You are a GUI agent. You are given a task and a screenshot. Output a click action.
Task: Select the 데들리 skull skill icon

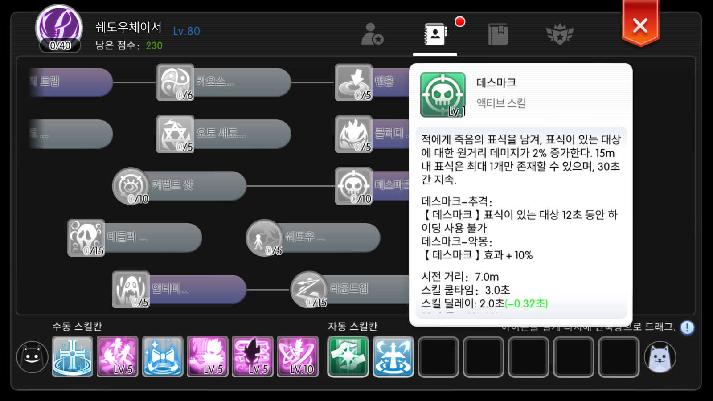[86, 237]
